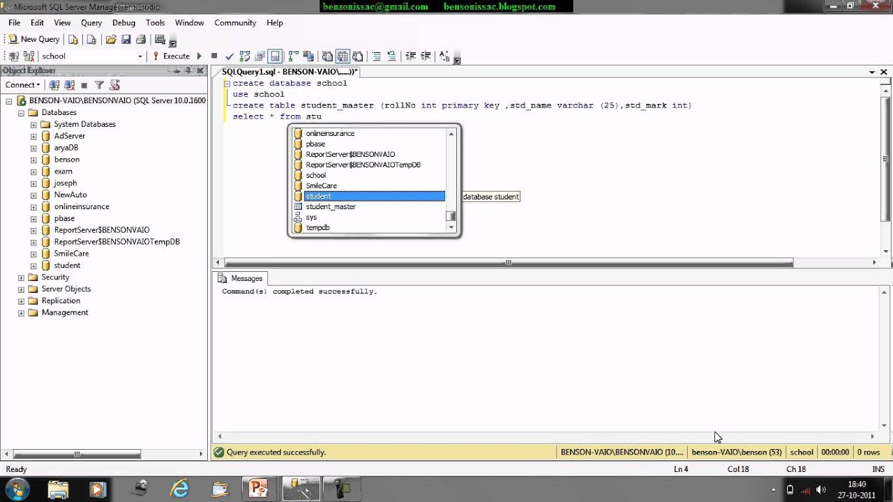Click the Auto Hide pin in Object Explorer
Image resolution: width=893 pixels, height=502 pixels.
pyautogui.click(x=188, y=70)
